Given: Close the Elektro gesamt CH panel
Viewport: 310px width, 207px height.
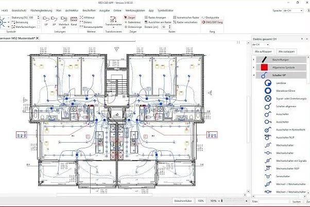Looking at the screenshot, I should (307, 39).
